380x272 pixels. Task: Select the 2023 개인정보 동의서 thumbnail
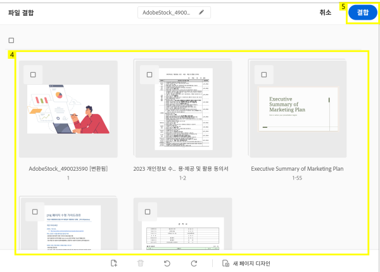click(184, 109)
